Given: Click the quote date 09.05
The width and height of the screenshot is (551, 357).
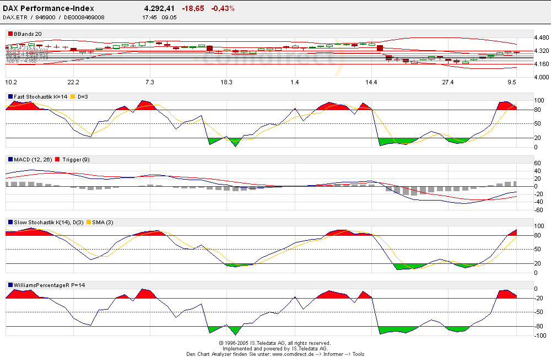Looking at the screenshot, I should [169, 17].
